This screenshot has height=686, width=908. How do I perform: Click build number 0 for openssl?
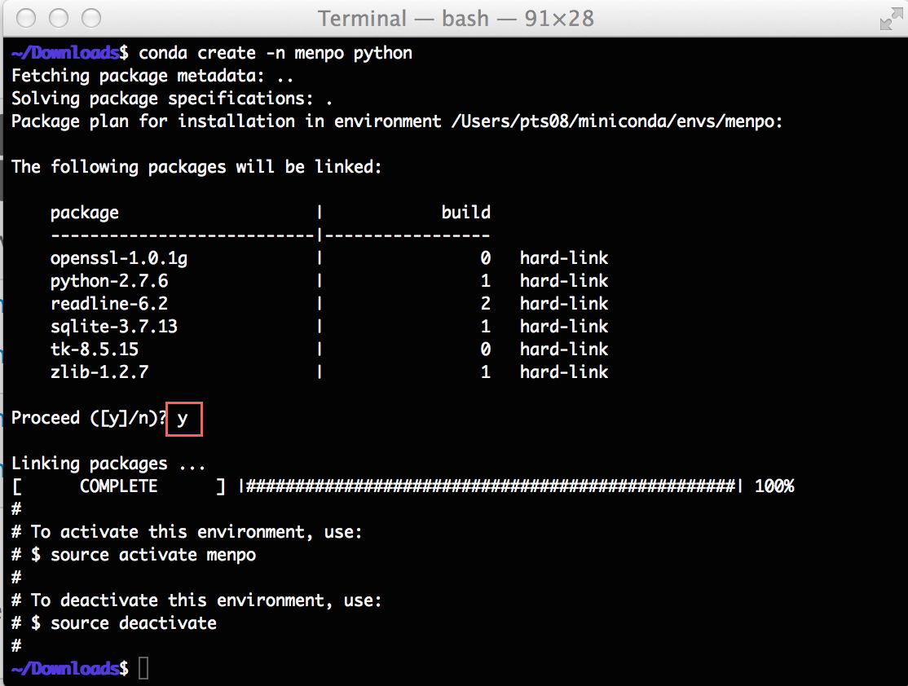pyautogui.click(x=485, y=258)
